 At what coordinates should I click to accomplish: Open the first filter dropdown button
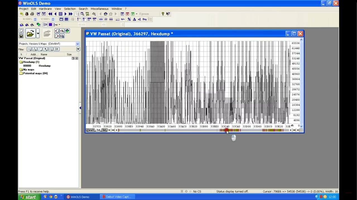pos(29,49)
